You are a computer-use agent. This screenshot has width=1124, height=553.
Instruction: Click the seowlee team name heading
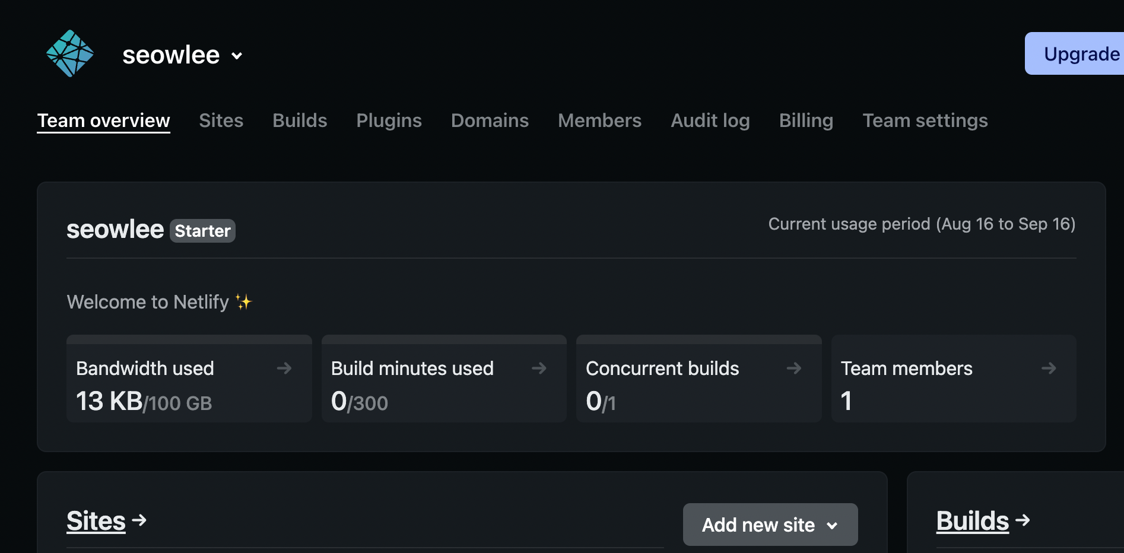point(115,229)
